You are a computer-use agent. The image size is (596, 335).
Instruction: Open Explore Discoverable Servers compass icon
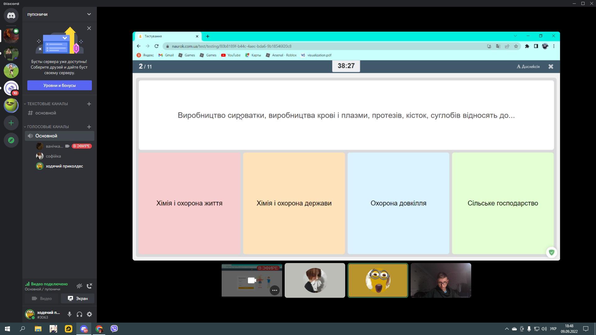tap(11, 140)
